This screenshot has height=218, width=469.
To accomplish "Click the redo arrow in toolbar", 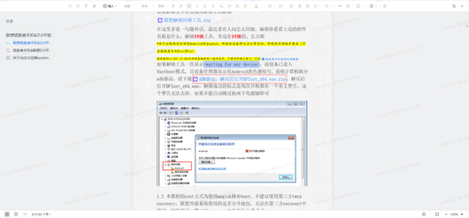I will click(x=78, y=6).
